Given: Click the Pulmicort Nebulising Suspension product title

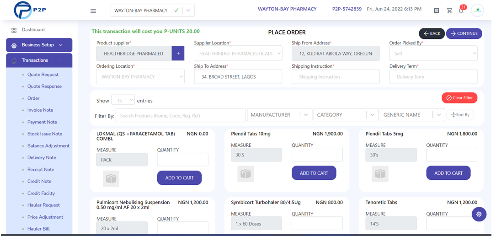Looking at the screenshot, I should (133, 205).
